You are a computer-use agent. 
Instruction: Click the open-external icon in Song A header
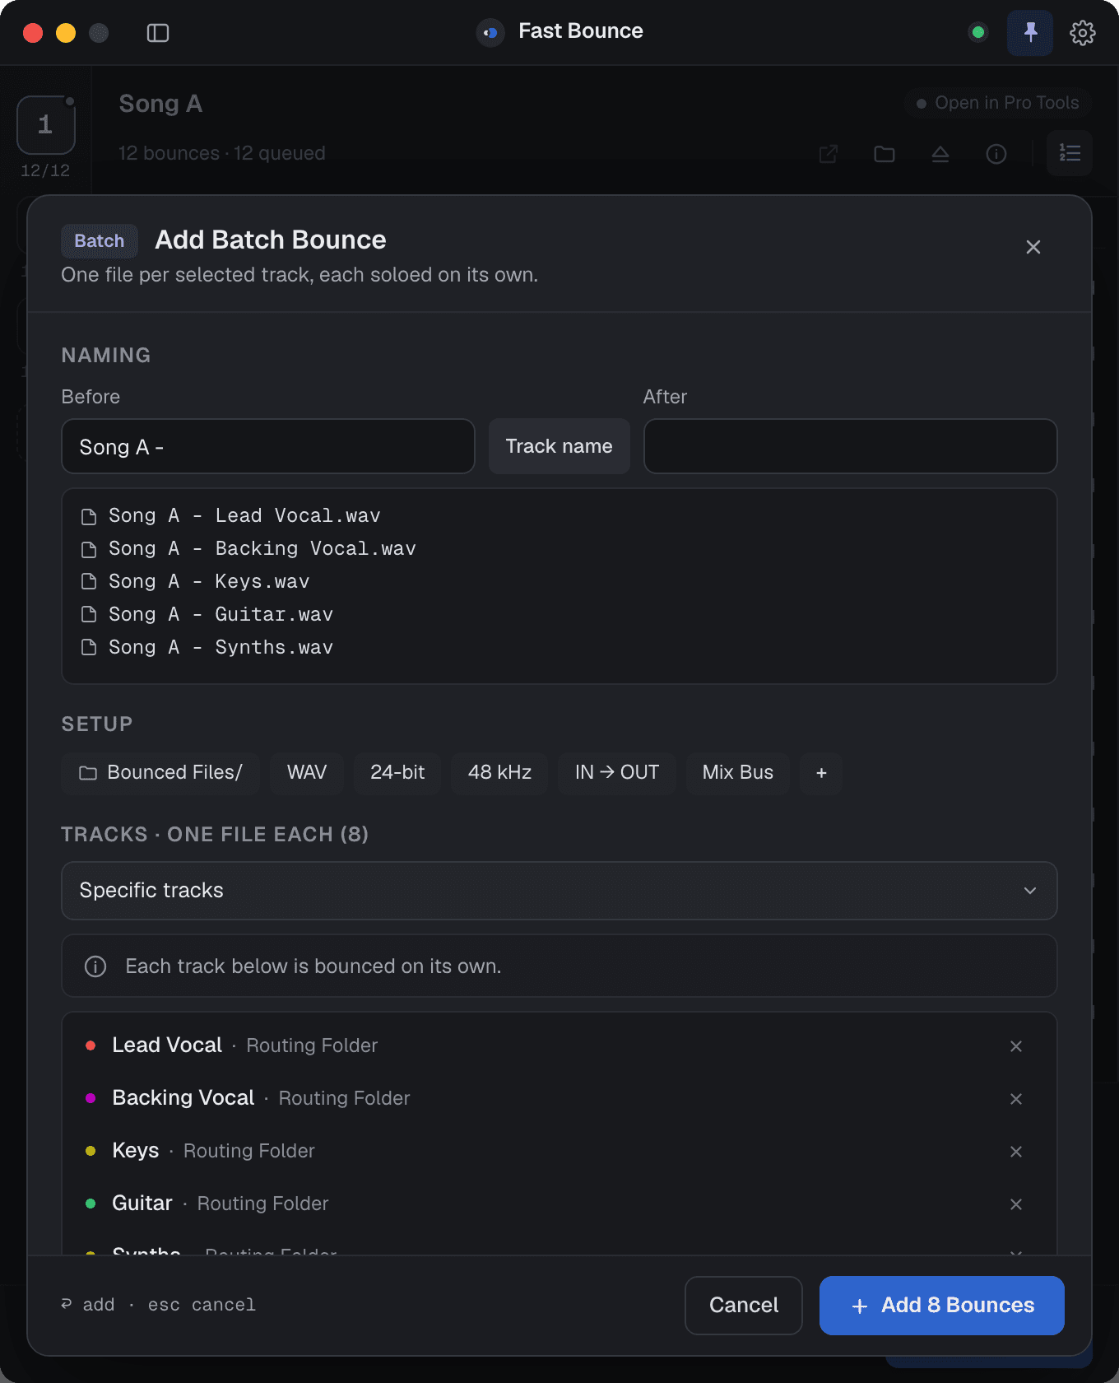point(829,154)
